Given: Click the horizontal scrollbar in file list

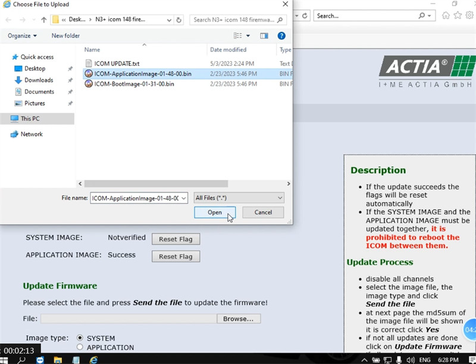Looking at the screenshot, I should pos(156,183).
